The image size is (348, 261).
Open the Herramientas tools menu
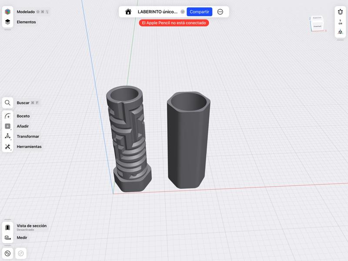(7, 147)
